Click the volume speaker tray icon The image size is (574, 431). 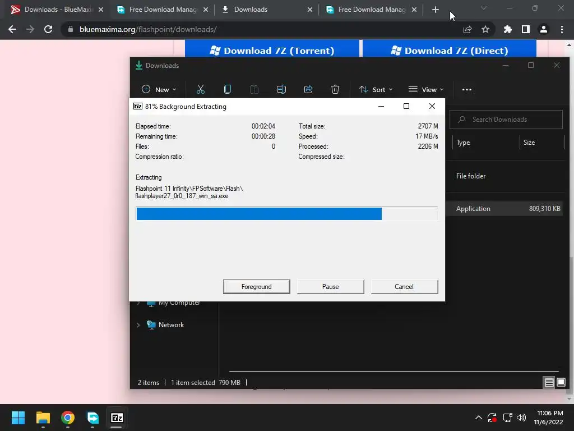pos(521,418)
